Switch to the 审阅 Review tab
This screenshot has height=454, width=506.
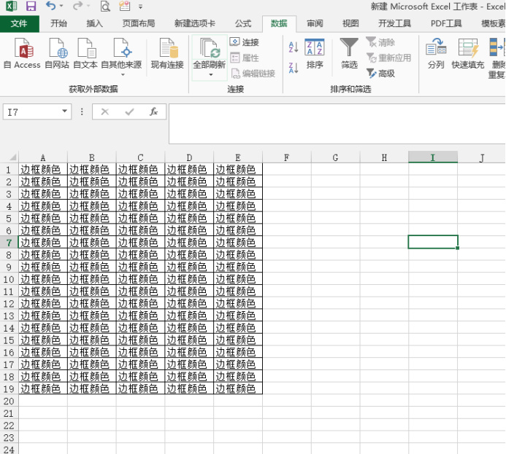point(315,23)
